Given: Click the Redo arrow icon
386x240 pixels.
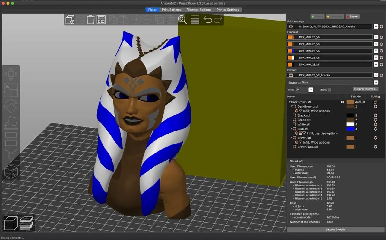Looking at the screenshot, I should click(218, 20).
